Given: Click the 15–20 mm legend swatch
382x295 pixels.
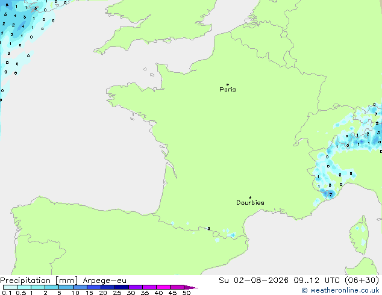Looking at the screenshot, I should [94, 287].
